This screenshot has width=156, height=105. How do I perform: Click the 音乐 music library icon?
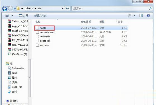pyautogui.click(x=9, y=92)
